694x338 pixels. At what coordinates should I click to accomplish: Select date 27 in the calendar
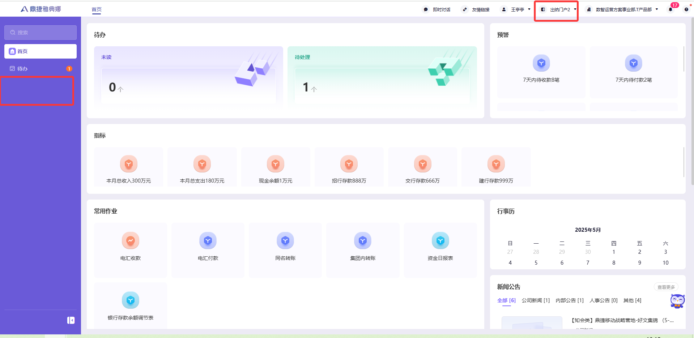[x=510, y=252]
